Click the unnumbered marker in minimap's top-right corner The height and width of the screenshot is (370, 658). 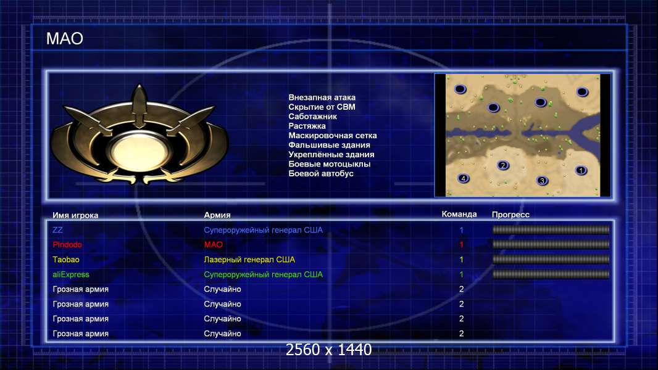coord(582,91)
